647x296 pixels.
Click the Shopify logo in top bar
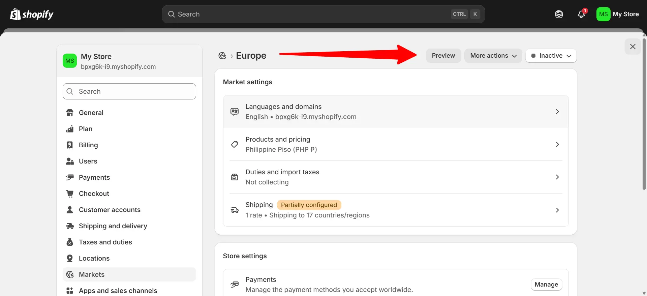32,14
